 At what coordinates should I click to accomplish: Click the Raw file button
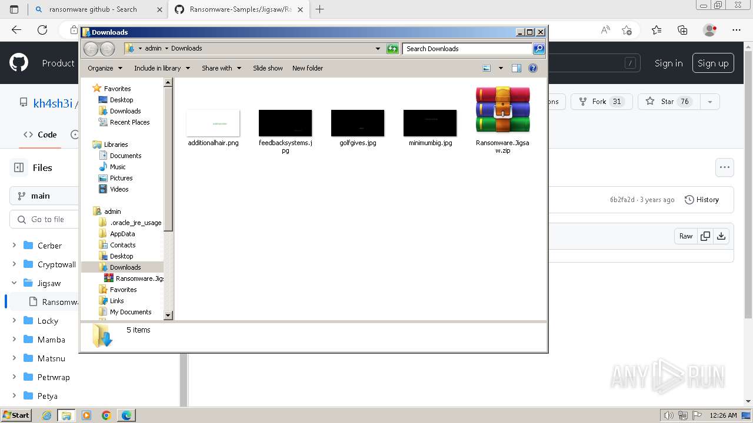[686, 236]
